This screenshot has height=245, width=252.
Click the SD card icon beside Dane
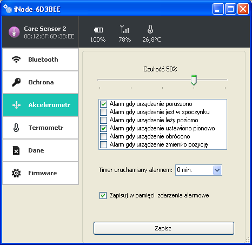[16, 150]
